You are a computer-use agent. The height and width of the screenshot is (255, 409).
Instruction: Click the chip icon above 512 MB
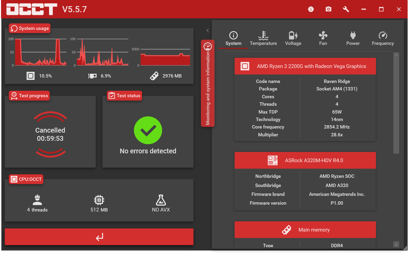[x=99, y=200]
